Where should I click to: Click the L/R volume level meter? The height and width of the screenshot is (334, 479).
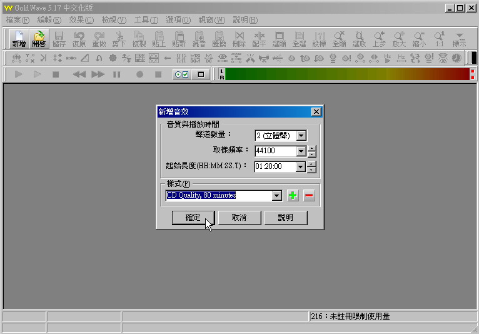click(346, 74)
